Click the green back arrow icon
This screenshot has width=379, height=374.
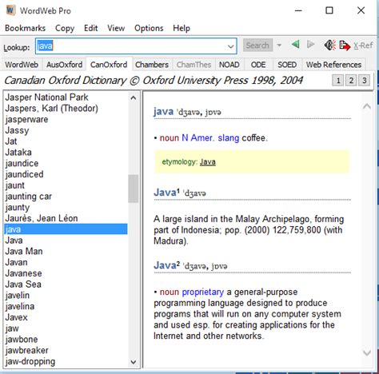(295, 44)
